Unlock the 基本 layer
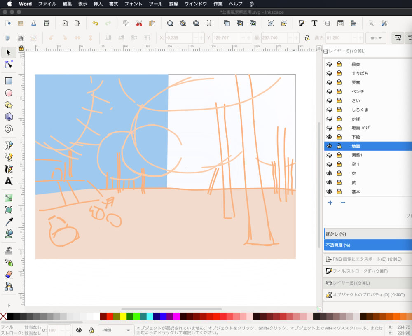The height and width of the screenshot is (336, 412). (x=339, y=191)
